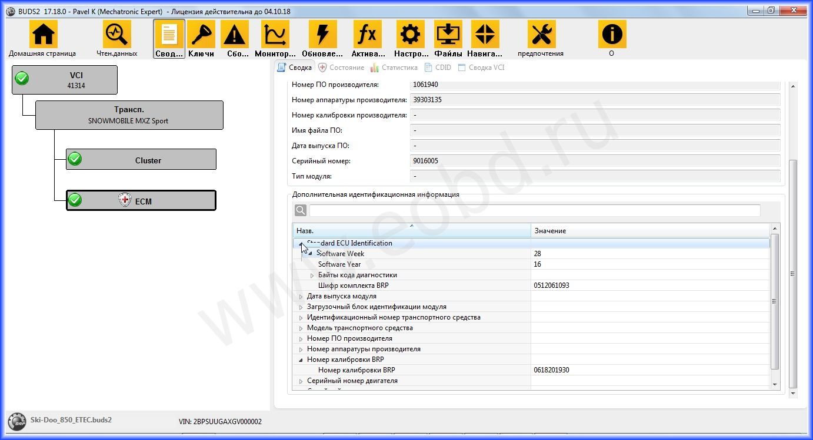
Task: Switch to the Состояние tab
Action: [x=341, y=68]
